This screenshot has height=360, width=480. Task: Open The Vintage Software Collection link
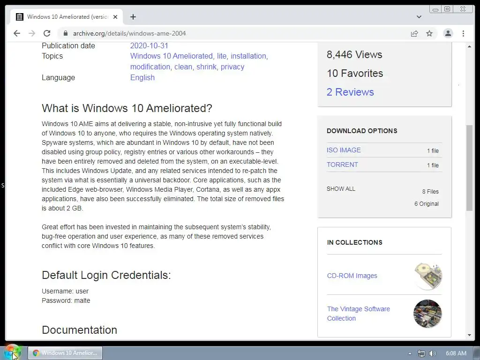point(359,314)
